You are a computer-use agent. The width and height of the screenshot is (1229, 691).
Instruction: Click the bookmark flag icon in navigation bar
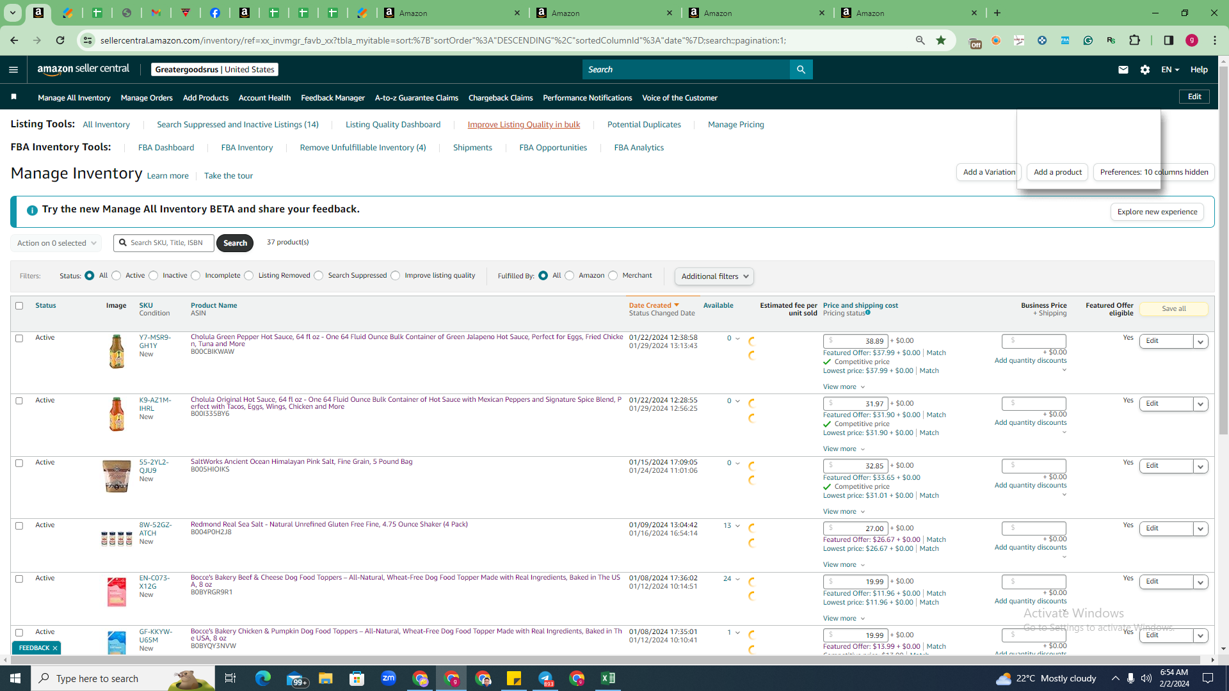pyautogui.click(x=14, y=97)
